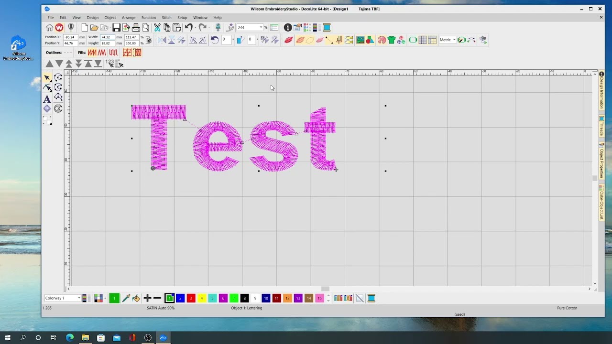Open the Threads side tab
This screenshot has width=612, height=344.
pos(601,126)
